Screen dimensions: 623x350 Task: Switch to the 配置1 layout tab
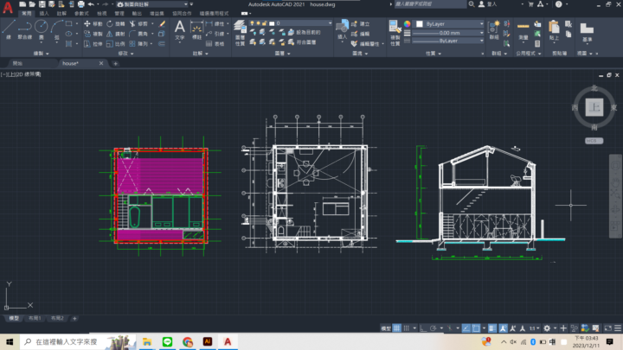35,318
